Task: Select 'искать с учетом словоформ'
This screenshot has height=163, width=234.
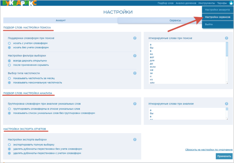Action: click(x=9, y=43)
